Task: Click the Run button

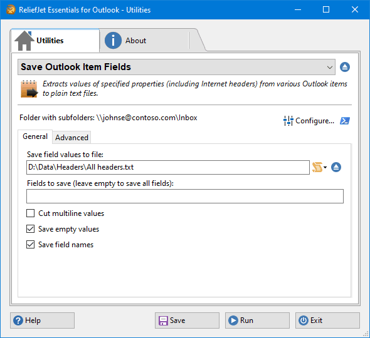Action: coord(257,320)
